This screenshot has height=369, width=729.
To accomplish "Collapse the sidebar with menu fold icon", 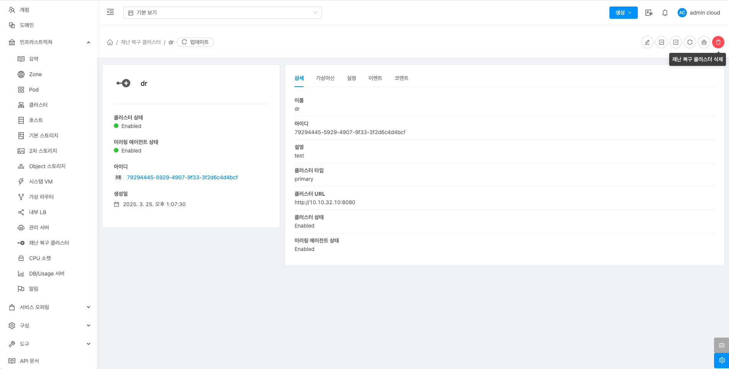I will [110, 12].
